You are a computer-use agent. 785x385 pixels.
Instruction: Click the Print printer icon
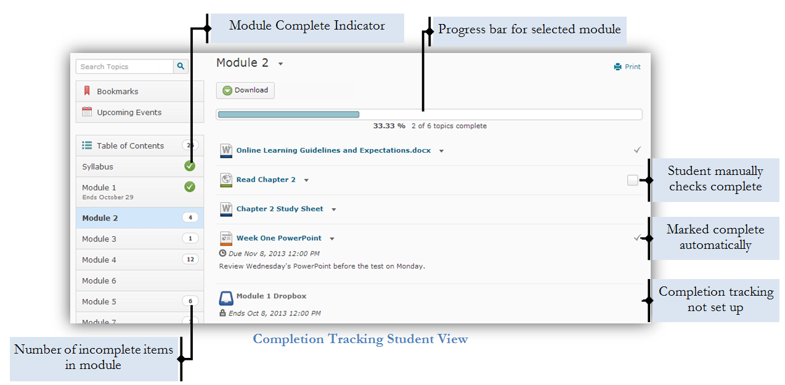[x=618, y=67]
